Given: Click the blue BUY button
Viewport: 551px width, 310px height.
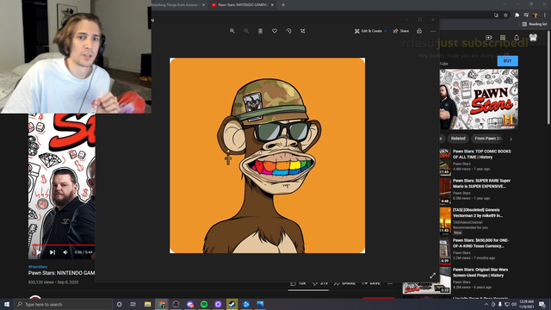Looking at the screenshot, I should 507,61.
